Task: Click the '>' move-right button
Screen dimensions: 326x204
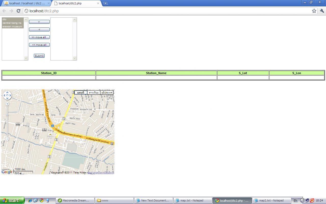Action: pos(39,22)
